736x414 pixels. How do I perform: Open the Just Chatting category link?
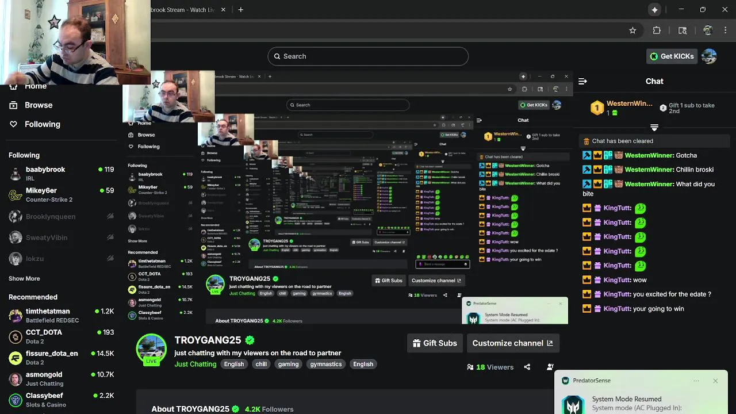pyautogui.click(x=195, y=364)
